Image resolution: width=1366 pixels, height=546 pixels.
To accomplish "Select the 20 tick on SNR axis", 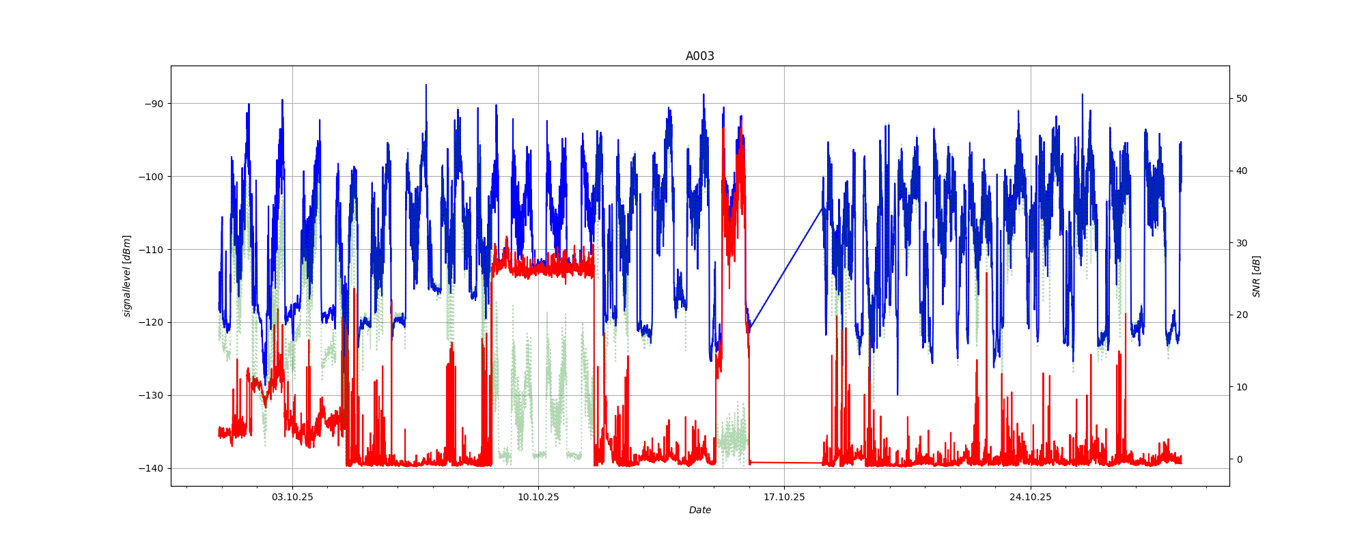I will coord(1242,315).
